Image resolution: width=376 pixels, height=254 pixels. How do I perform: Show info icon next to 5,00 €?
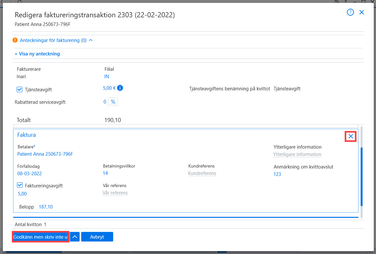120,88
